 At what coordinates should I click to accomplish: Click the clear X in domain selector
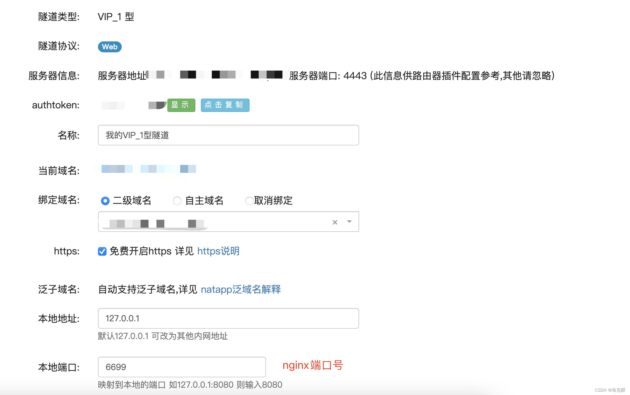point(335,222)
